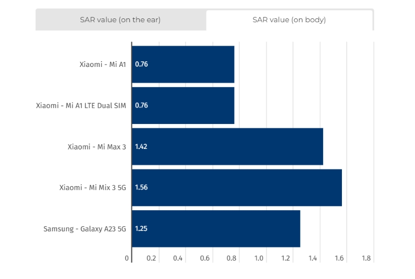
Task: Click the Xiaomi - Mi A1 LTE Dual SIM label
Action: 81,106
